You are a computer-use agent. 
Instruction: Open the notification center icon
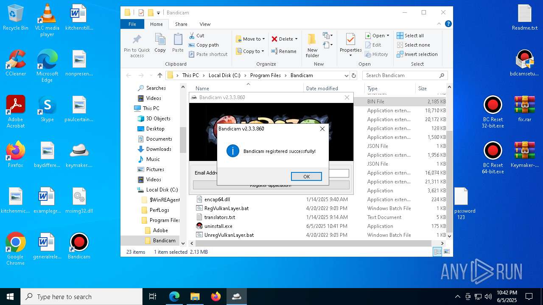click(x=529, y=297)
